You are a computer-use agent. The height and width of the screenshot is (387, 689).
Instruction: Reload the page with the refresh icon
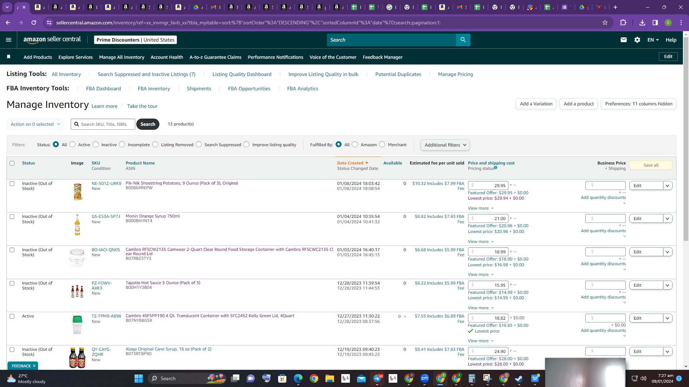pos(34,23)
